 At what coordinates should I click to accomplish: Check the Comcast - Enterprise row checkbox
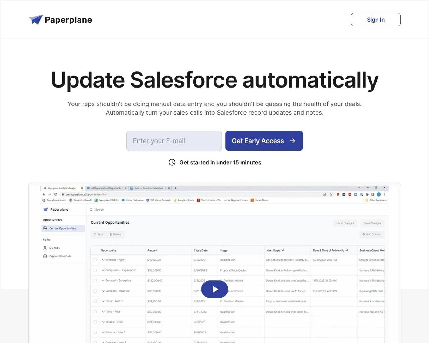point(95,281)
